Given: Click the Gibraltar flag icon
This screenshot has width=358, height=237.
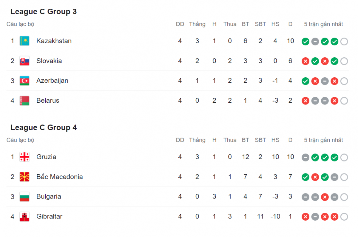Looking at the screenshot, I should pyautogui.click(x=24, y=216).
